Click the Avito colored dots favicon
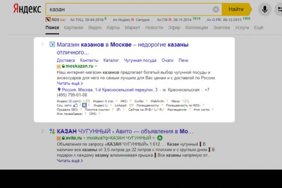Screen dimensions: 282x188 [52, 131]
